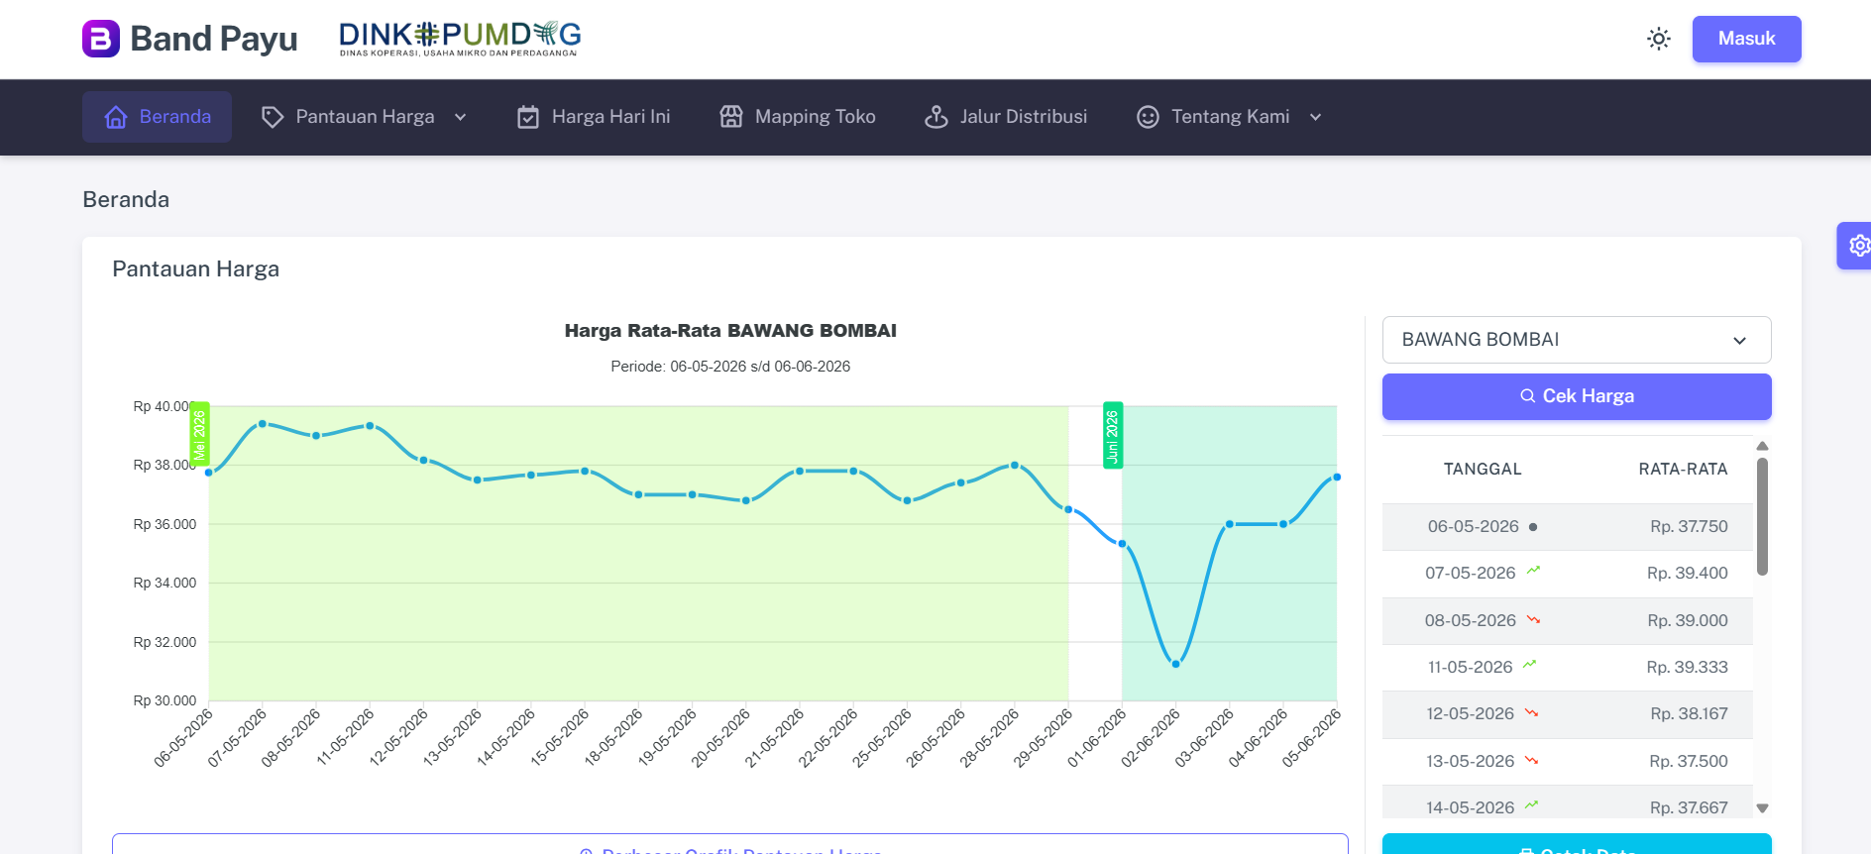Image resolution: width=1871 pixels, height=854 pixels.
Task: Click the home icon beside Beranda
Action: (x=116, y=117)
